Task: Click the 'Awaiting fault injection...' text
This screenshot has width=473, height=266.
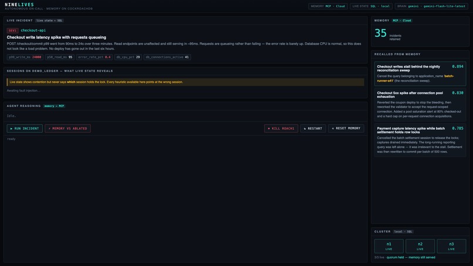Action: [23, 90]
